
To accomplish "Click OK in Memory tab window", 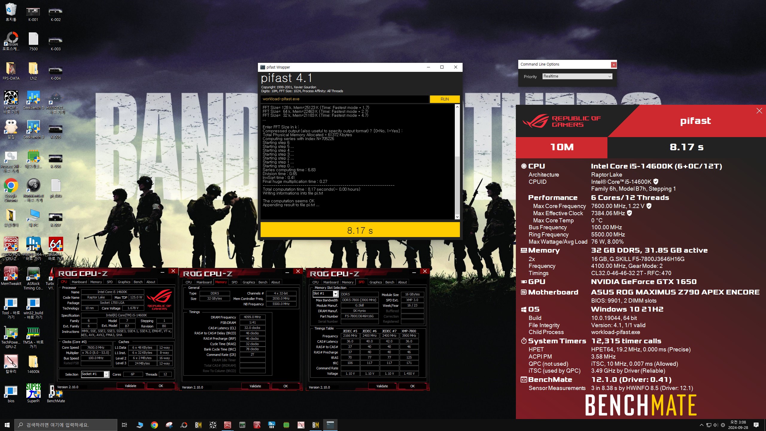I will (285, 386).
